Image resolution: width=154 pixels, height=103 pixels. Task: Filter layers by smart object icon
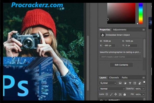tap(140, 83)
